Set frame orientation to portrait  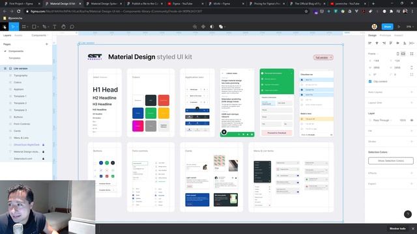398,53
